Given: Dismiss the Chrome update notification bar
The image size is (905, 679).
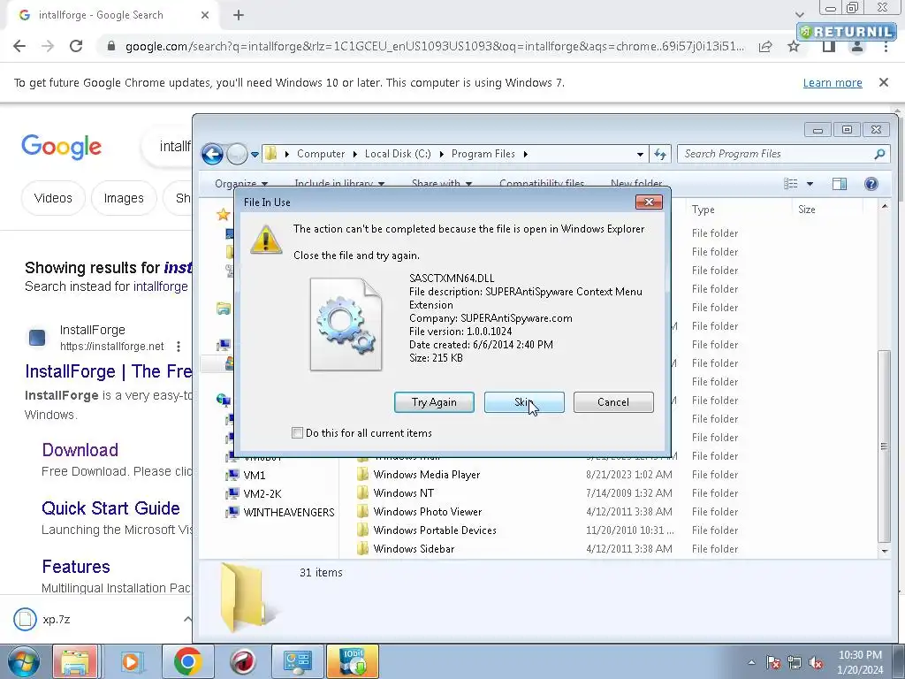Looking at the screenshot, I should coord(883,82).
